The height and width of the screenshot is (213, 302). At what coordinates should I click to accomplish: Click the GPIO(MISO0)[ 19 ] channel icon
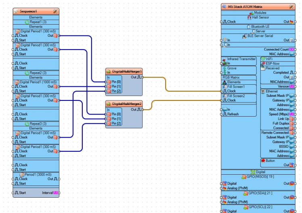click(243, 177)
